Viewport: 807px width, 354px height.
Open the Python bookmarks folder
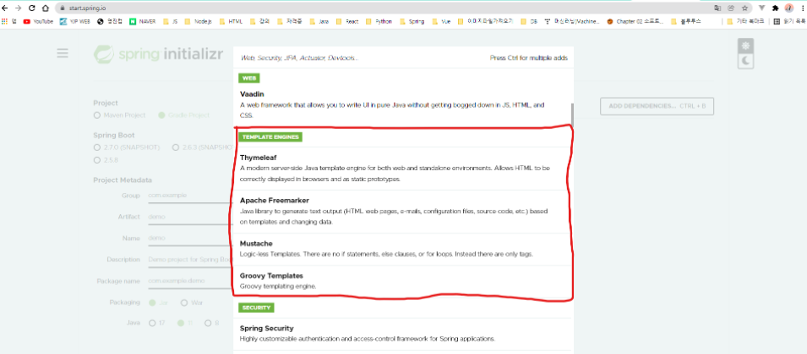pos(379,22)
